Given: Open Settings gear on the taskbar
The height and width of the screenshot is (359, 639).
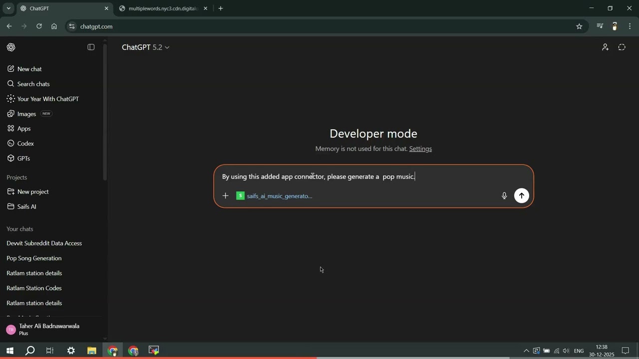Looking at the screenshot, I should (71, 351).
